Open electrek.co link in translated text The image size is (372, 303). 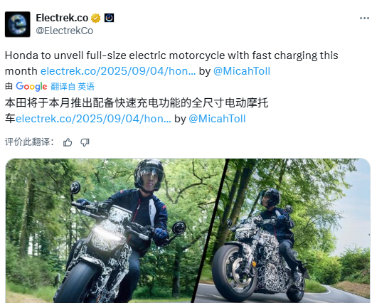click(x=93, y=119)
